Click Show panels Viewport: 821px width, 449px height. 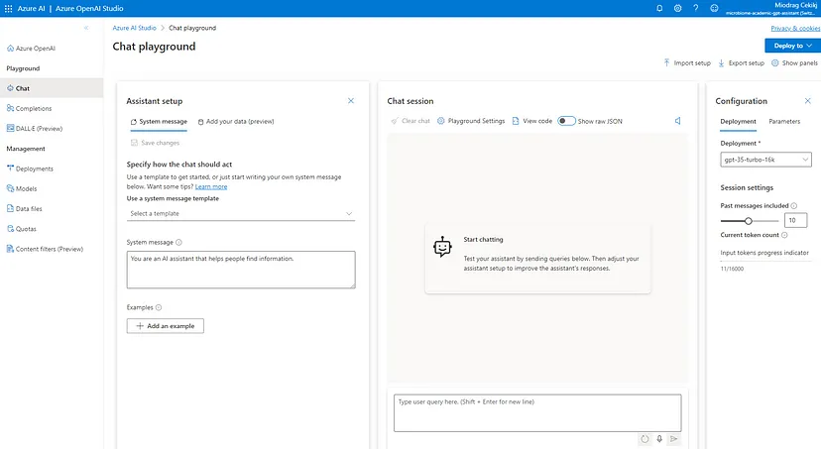[794, 62]
